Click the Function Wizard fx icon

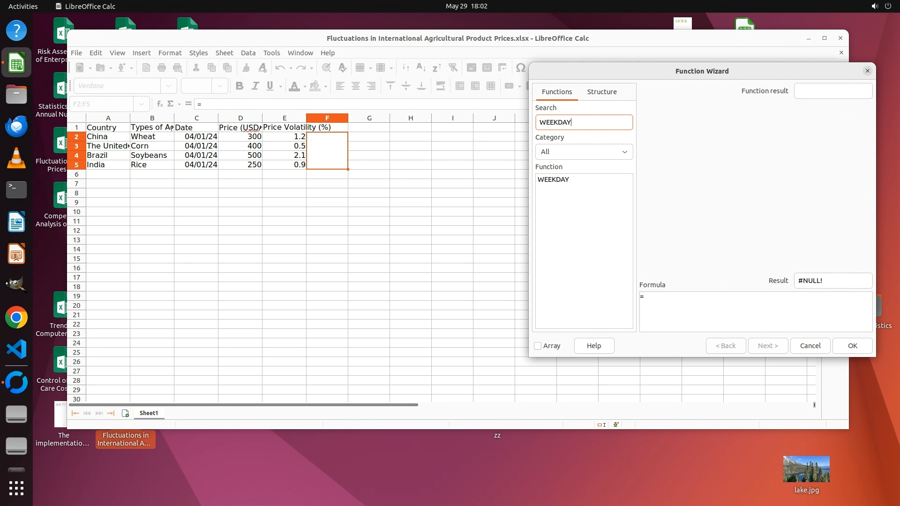point(160,104)
